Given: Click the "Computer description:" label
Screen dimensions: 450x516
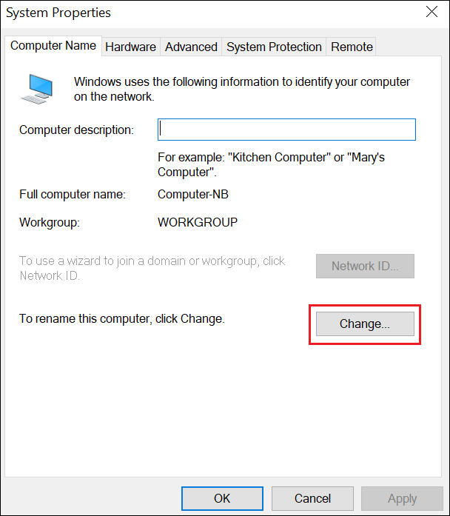Looking at the screenshot, I should [76, 130].
